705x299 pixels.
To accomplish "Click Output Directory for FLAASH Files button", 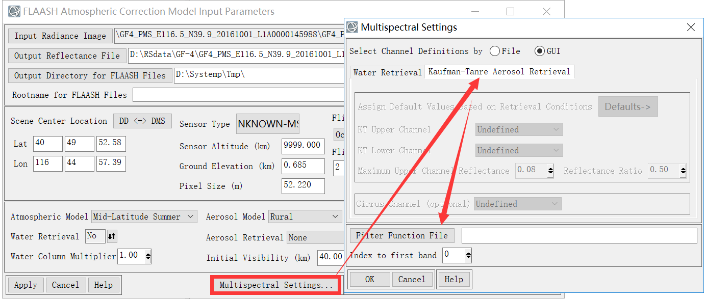I will tap(90, 75).
